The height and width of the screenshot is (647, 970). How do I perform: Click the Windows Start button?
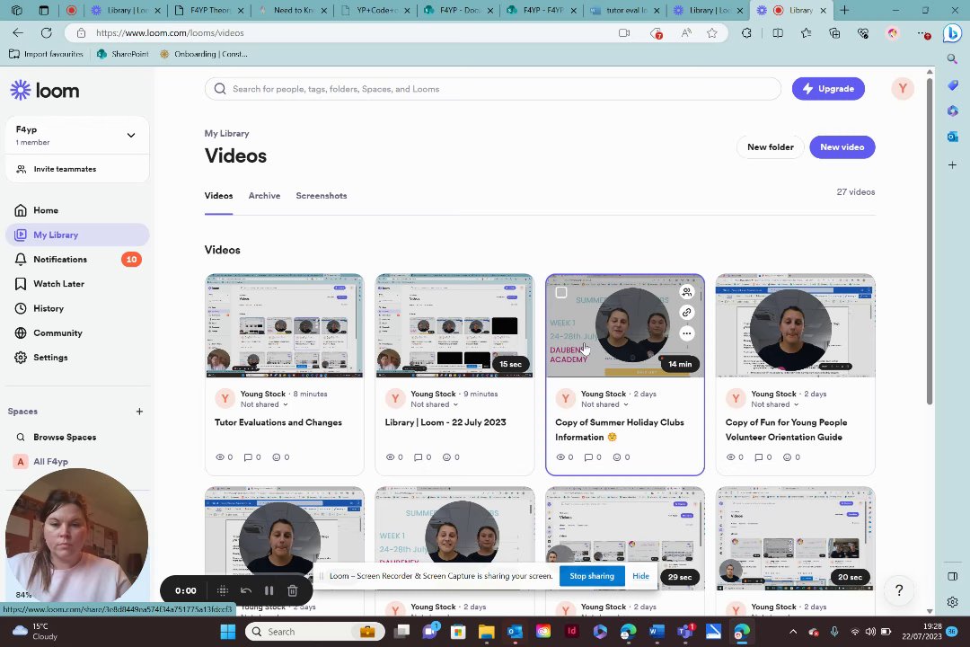click(x=227, y=632)
